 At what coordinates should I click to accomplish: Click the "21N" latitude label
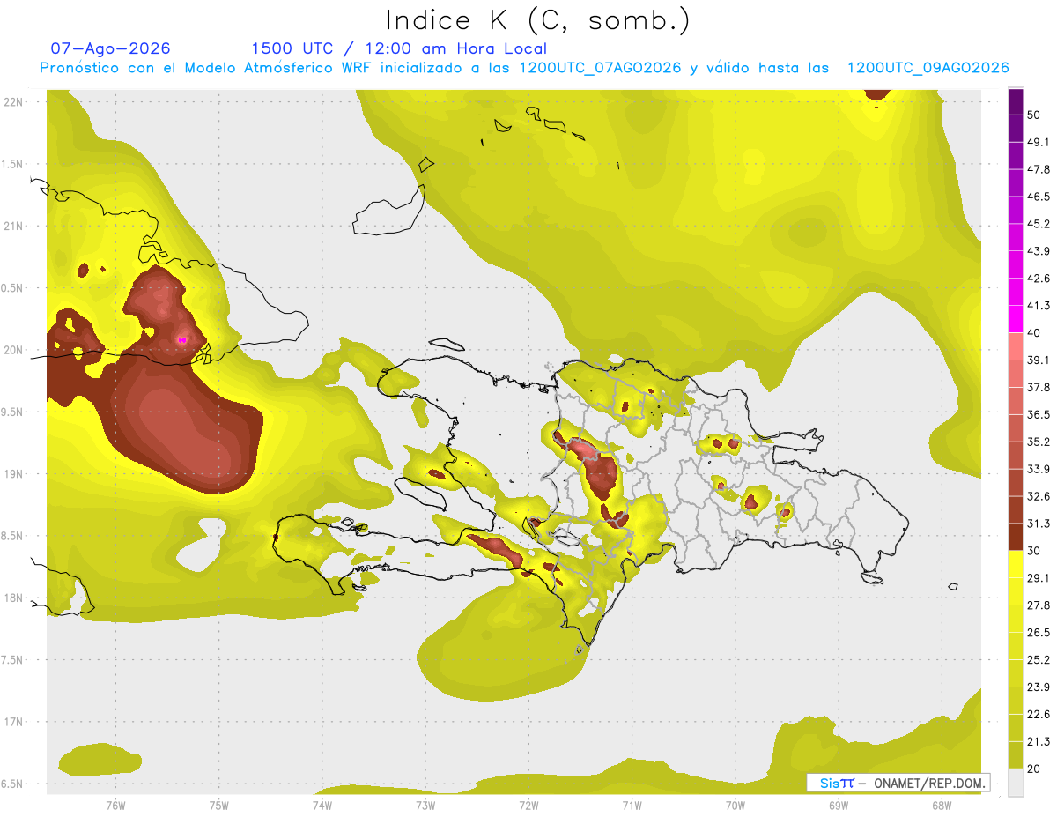[13, 226]
